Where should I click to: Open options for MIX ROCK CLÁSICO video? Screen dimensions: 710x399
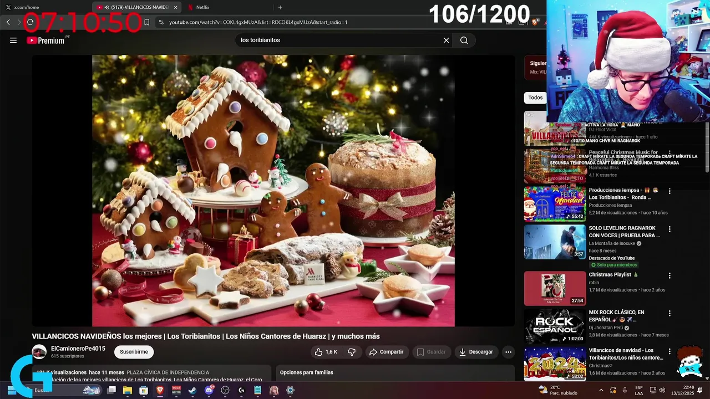(670, 313)
